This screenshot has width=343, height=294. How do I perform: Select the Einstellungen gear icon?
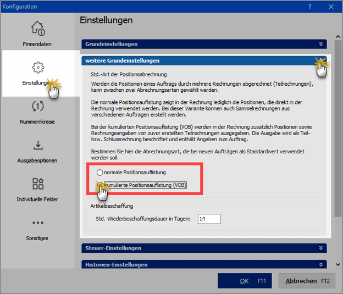click(x=37, y=68)
